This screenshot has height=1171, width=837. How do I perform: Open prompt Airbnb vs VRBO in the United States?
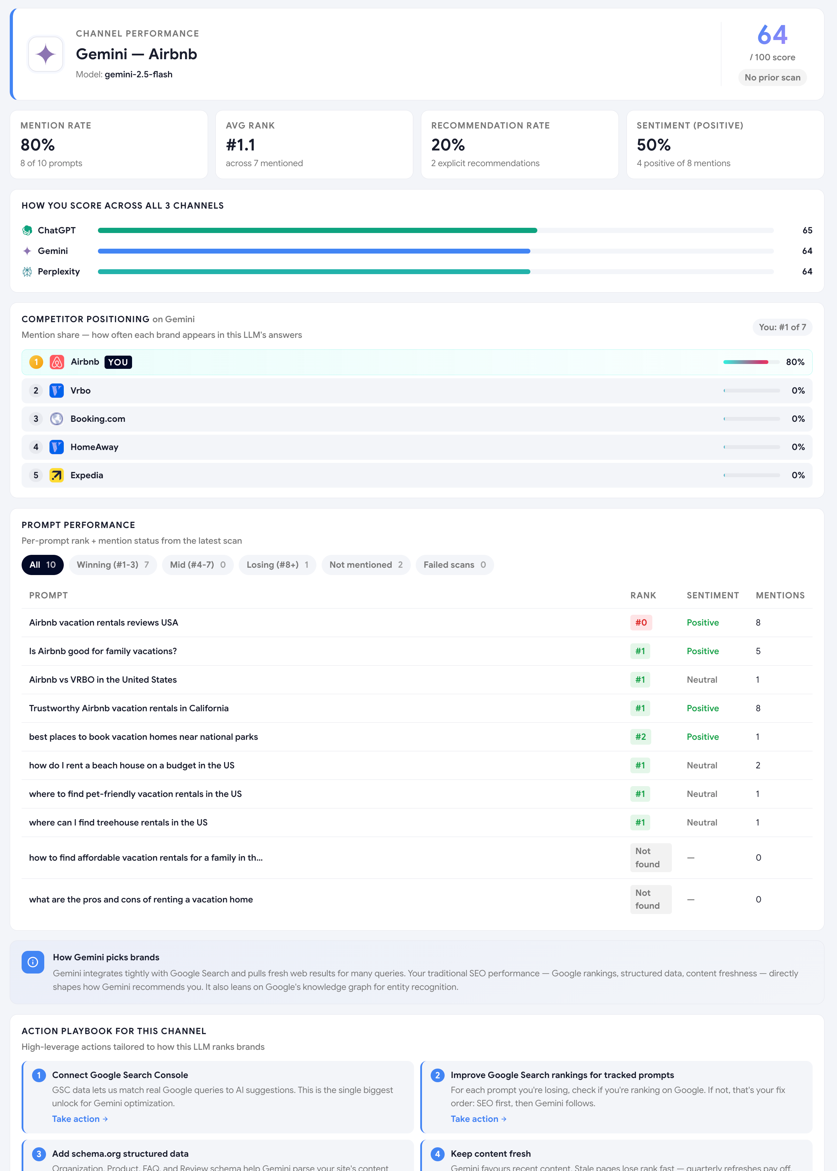pos(417,680)
